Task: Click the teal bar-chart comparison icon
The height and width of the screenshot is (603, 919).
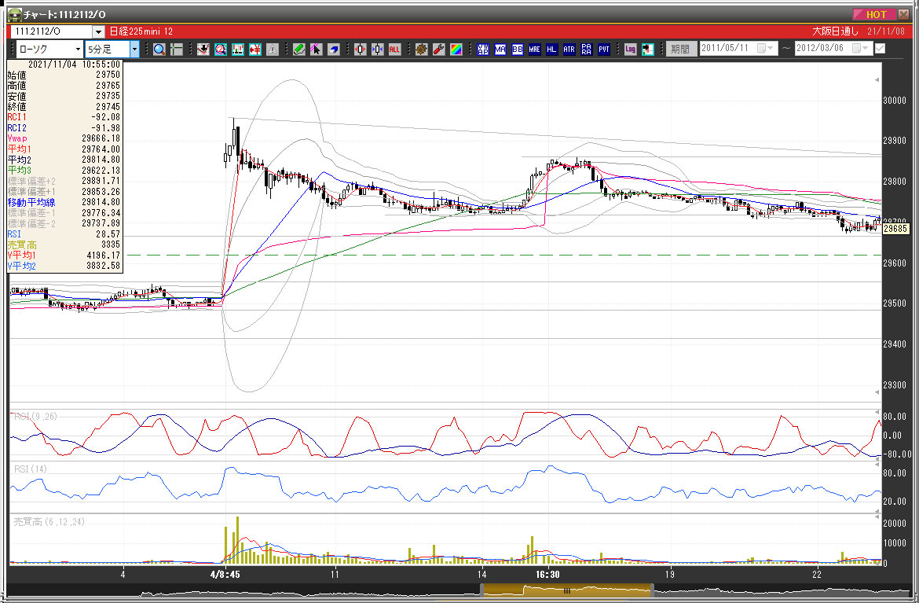Action: tap(237, 50)
